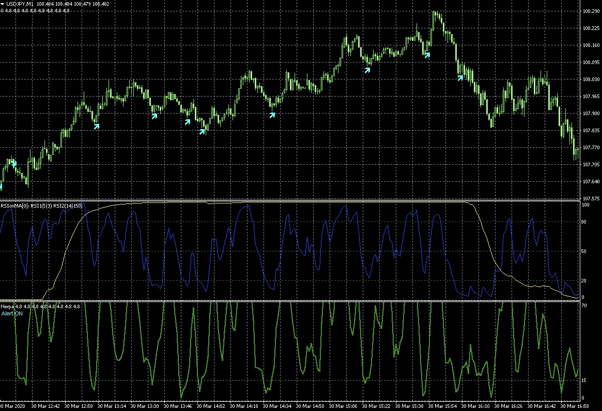
Task: Click the 50 level on RSI scale
Action: pos(583,251)
